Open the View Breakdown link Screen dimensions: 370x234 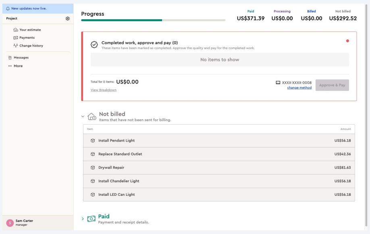coord(104,90)
